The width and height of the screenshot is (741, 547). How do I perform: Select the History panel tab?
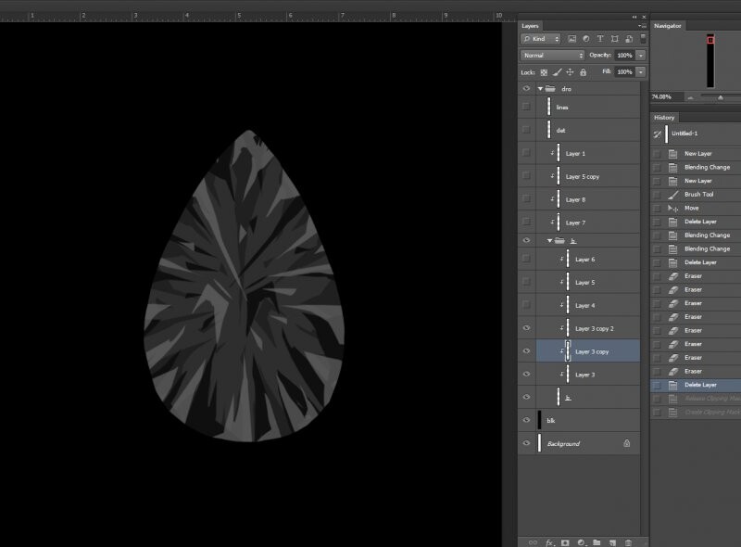(x=664, y=118)
